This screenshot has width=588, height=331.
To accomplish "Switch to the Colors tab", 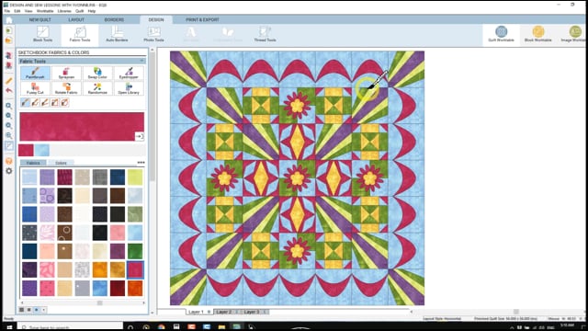I will (61, 163).
